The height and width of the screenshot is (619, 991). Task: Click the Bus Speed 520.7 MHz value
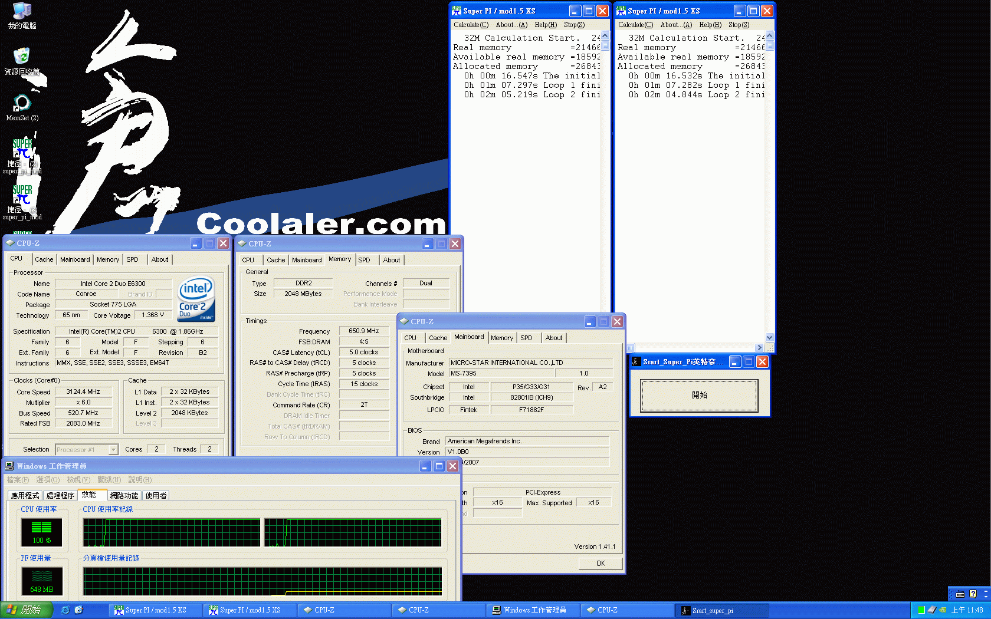(83, 413)
